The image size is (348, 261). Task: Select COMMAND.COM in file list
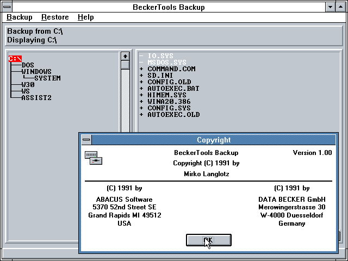(x=172, y=69)
